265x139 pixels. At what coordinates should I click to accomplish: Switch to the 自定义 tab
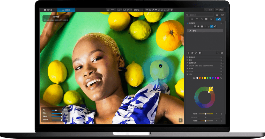tap(66, 10)
